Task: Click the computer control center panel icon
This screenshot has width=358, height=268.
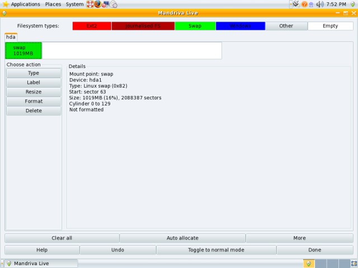Action: tap(105, 4)
